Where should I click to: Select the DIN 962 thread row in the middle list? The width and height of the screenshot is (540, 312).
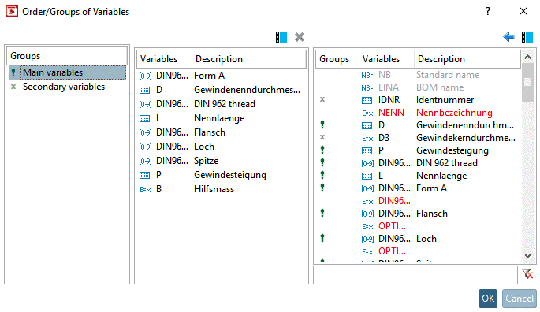[221, 104]
